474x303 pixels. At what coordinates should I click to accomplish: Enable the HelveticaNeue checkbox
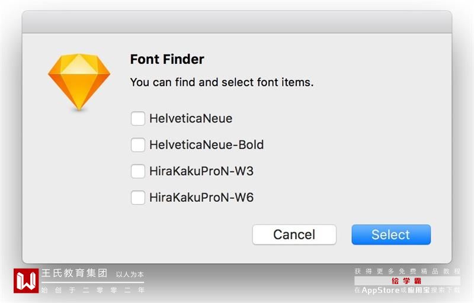(138, 118)
